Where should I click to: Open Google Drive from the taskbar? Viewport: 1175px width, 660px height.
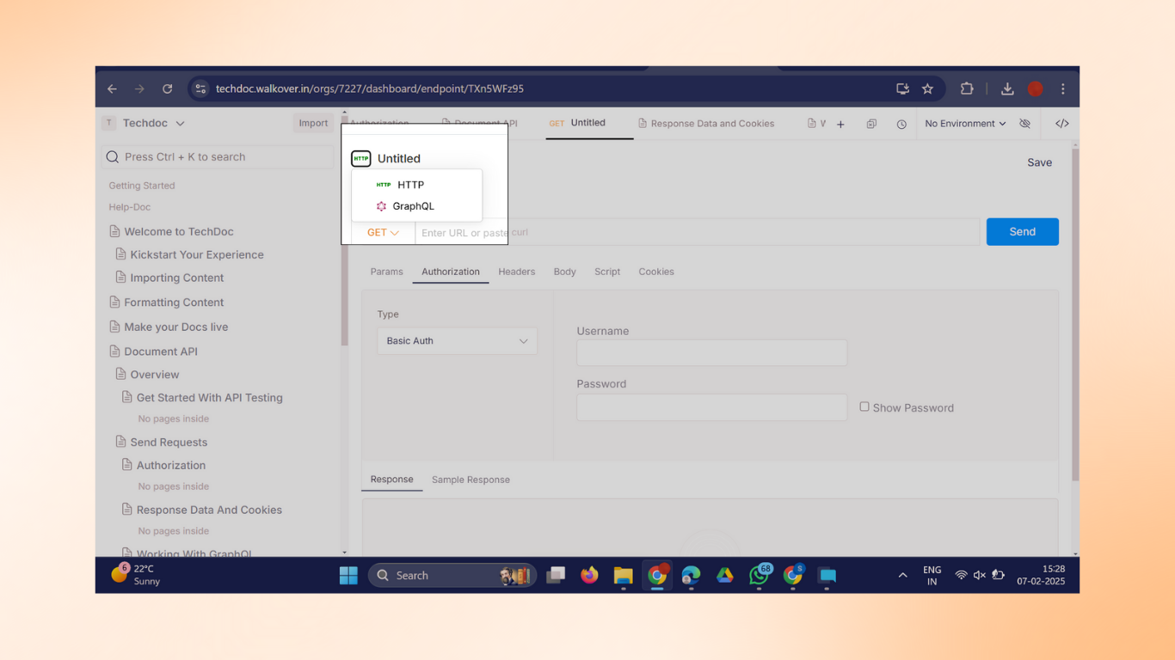(725, 576)
